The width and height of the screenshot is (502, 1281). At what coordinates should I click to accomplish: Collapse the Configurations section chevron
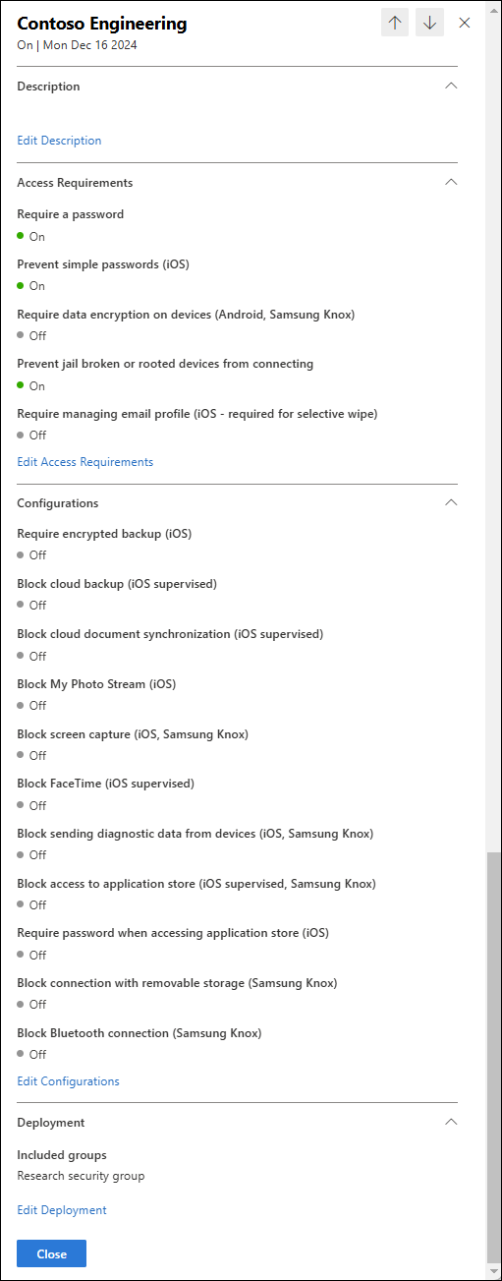(451, 502)
